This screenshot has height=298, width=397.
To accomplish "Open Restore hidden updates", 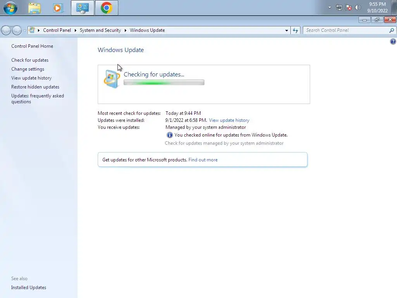I will coord(35,87).
